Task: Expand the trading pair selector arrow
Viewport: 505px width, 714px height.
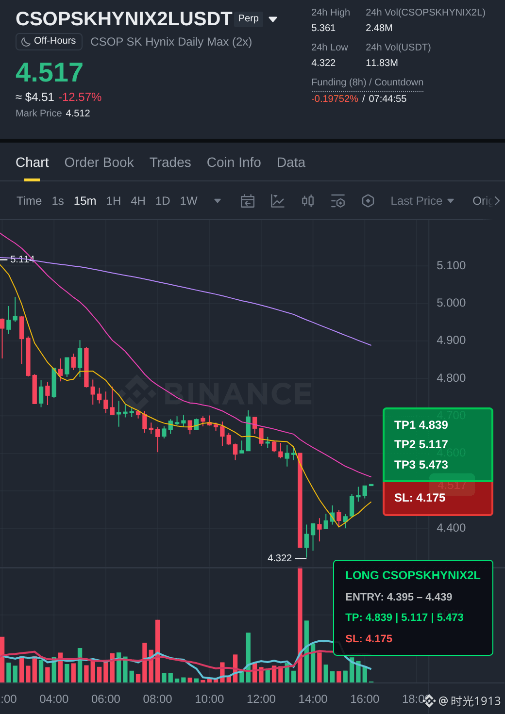Action: pyautogui.click(x=273, y=19)
